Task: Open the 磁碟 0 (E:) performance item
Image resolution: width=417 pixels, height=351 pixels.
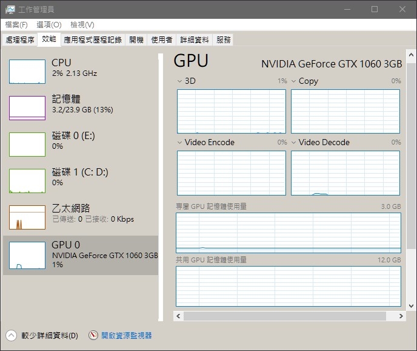Action: [x=81, y=144]
